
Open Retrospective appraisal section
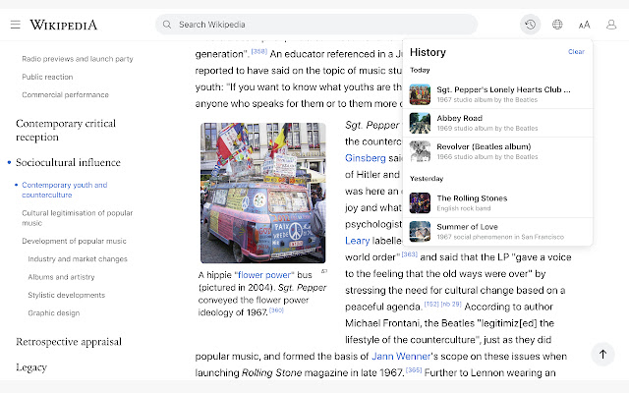pos(69,341)
